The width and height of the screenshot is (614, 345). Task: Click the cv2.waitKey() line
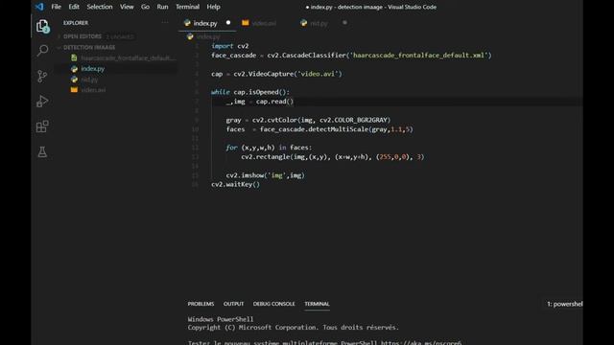[235, 185]
